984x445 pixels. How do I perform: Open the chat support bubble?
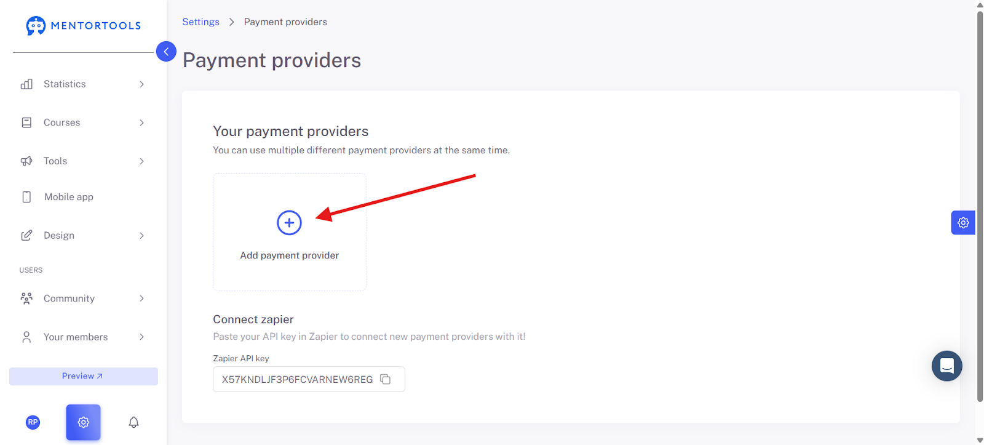click(x=947, y=366)
